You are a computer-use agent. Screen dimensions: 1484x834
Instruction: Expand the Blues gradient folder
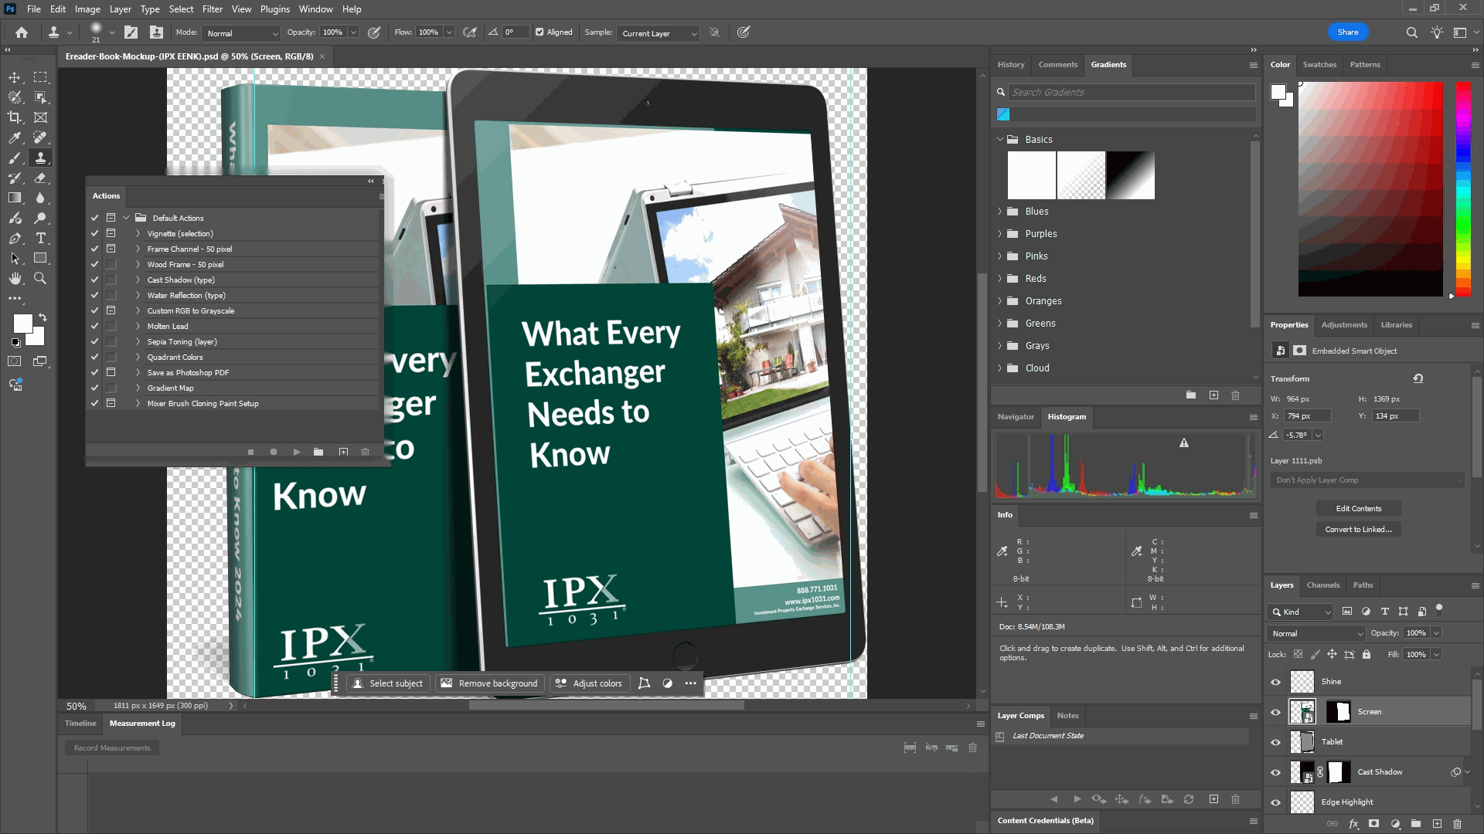999,212
